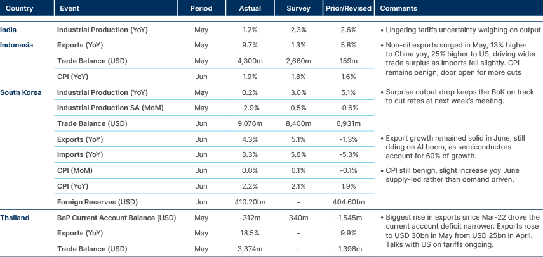Image resolution: width=543 pixels, height=257 pixels.
Task: Click the Country column header
Action: tap(20, 8)
